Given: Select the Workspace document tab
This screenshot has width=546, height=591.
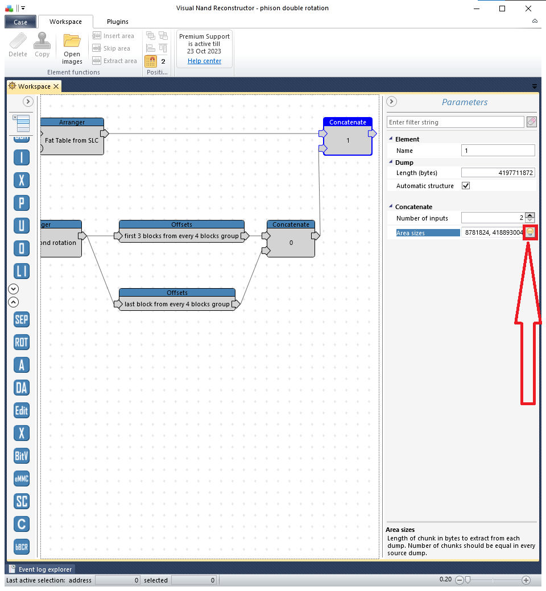Looking at the screenshot, I should coord(34,86).
